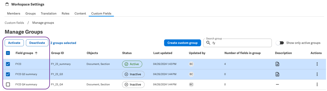
Task: Click the Deactivate button
Action: click(37, 43)
